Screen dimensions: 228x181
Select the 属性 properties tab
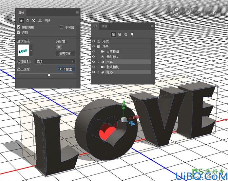click(x=21, y=13)
